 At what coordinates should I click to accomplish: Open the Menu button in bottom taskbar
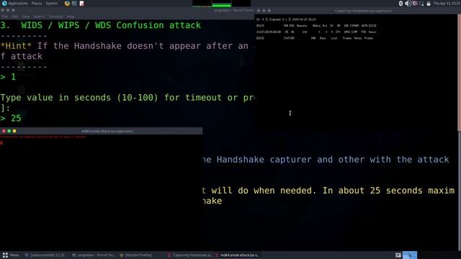(x=11, y=255)
